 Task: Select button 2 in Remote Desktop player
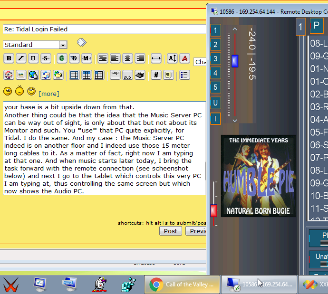(215, 45)
